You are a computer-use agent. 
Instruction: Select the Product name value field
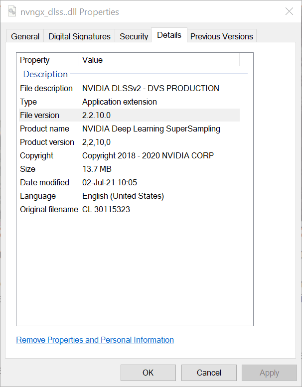[x=151, y=129]
